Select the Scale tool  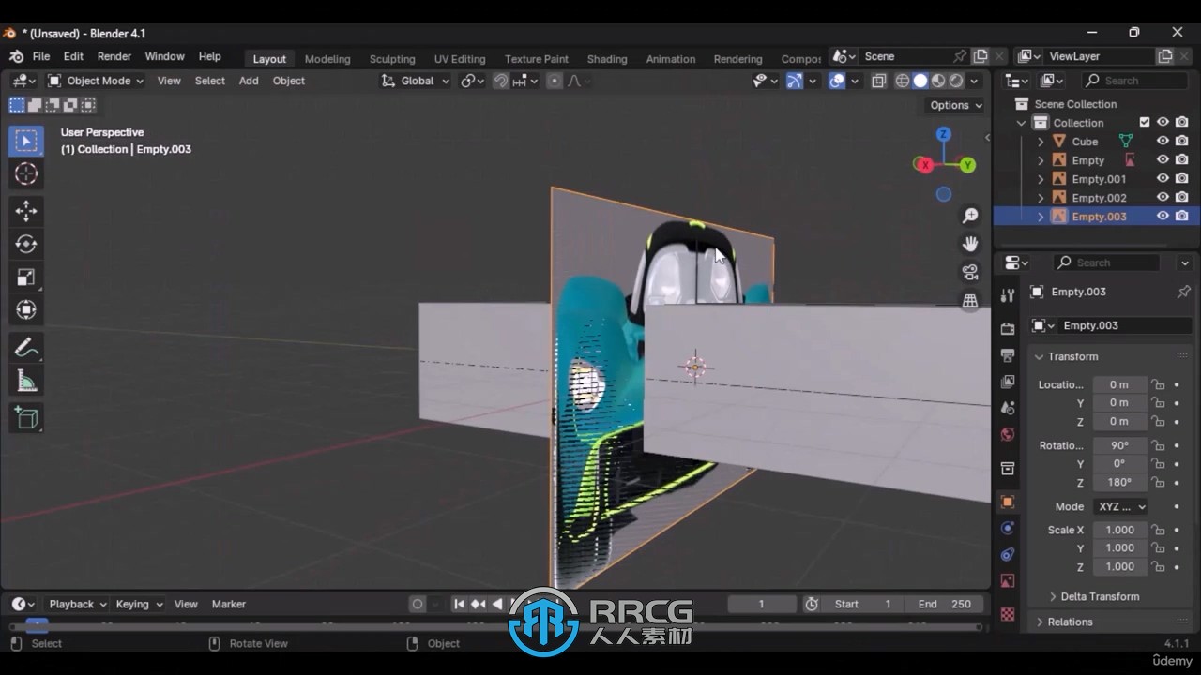point(26,277)
